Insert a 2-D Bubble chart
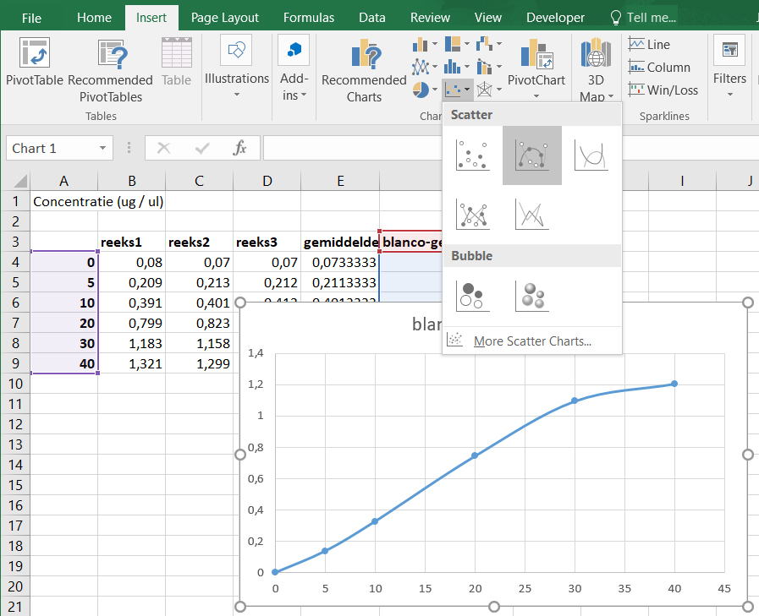 click(x=472, y=295)
